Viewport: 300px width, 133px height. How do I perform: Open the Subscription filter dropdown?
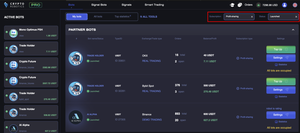click(239, 17)
